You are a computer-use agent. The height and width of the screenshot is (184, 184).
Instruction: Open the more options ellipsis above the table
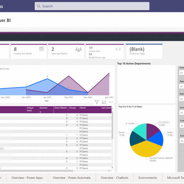[111, 102]
